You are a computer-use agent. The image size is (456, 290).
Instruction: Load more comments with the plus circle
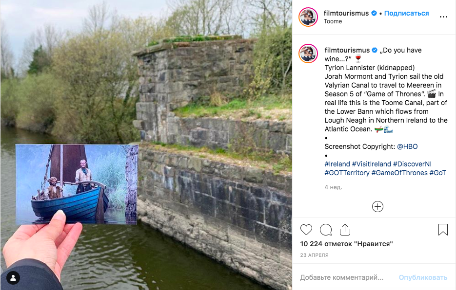tap(377, 207)
